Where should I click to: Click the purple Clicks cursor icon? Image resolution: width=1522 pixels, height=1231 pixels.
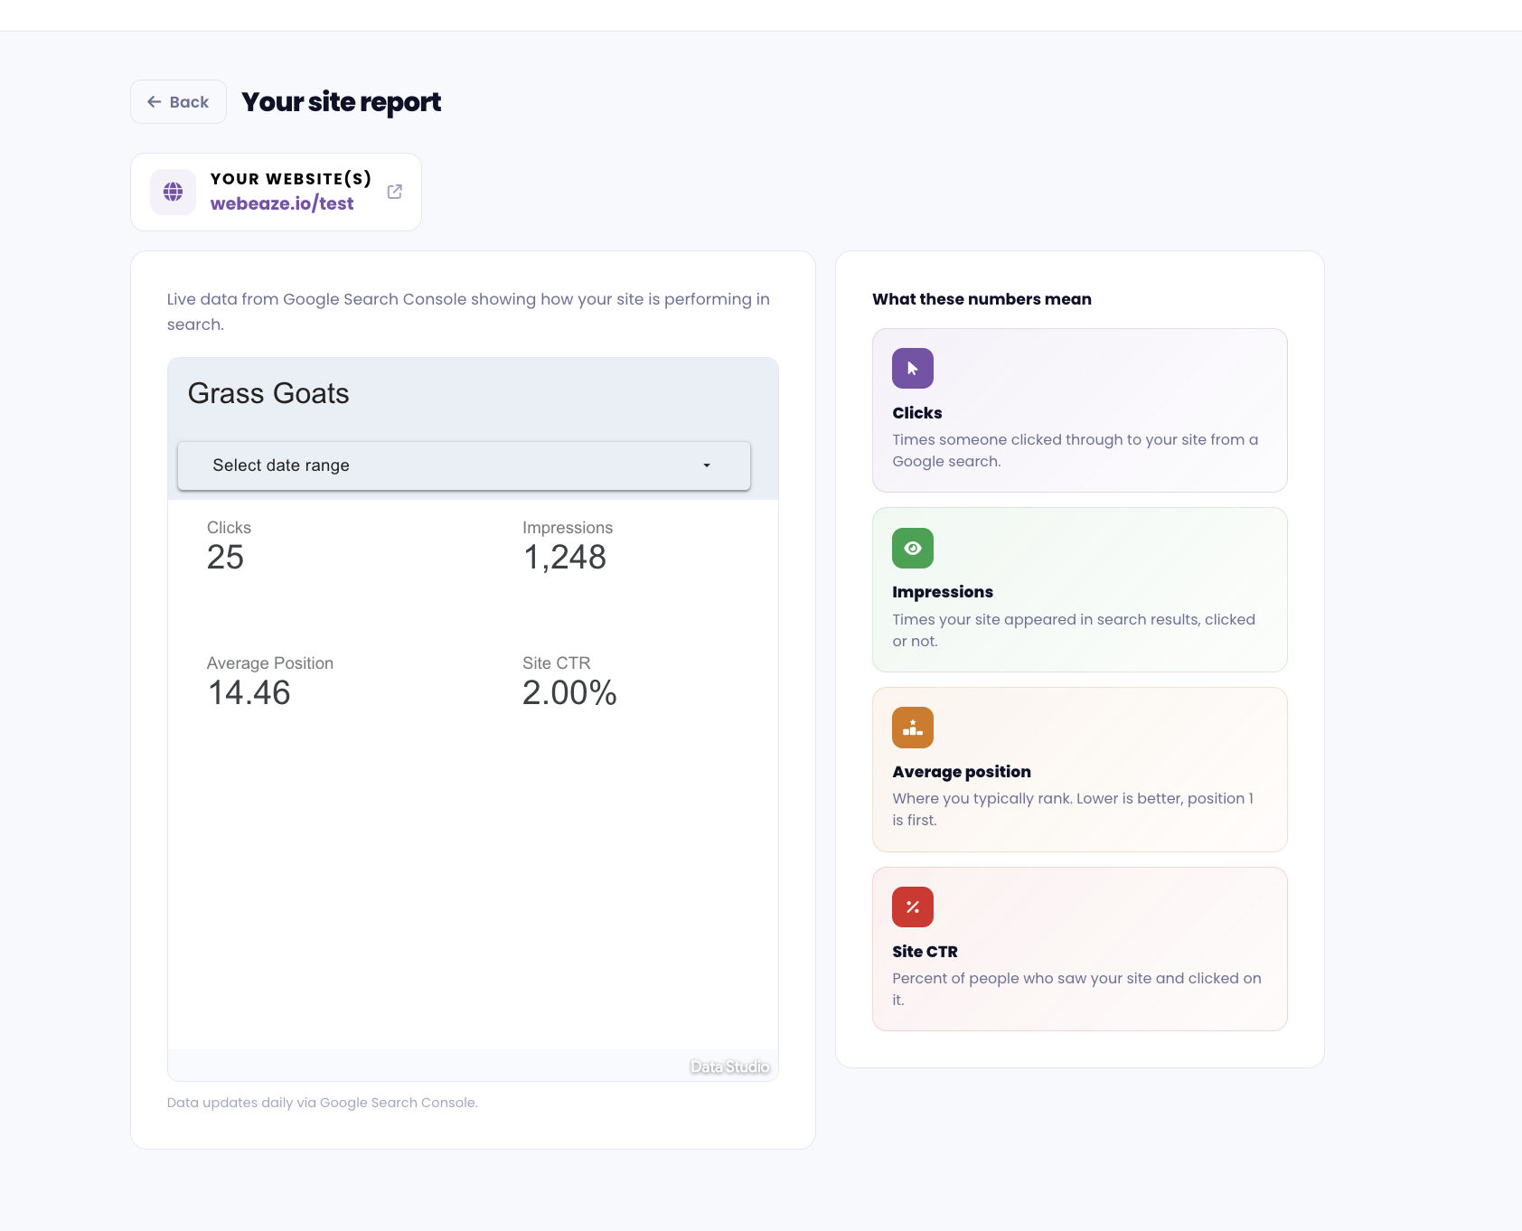pos(913,369)
